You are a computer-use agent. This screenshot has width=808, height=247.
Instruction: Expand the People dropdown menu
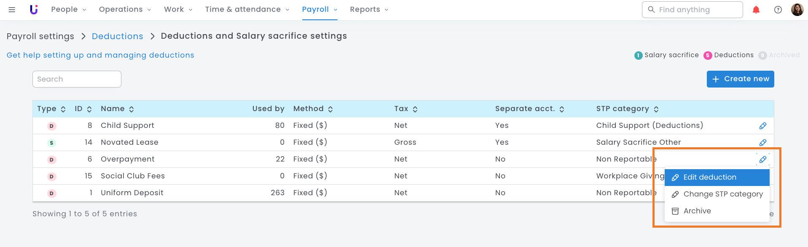click(x=68, y=10)
